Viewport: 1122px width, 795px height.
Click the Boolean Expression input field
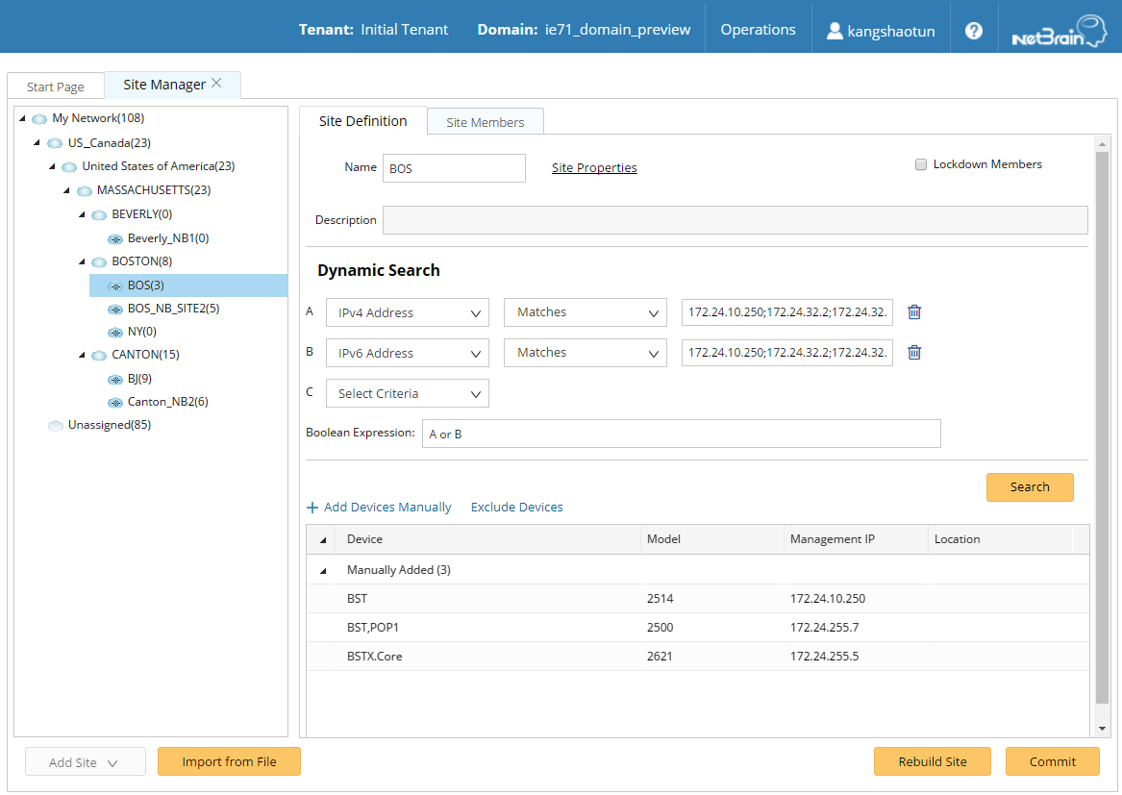click(681, 435)
